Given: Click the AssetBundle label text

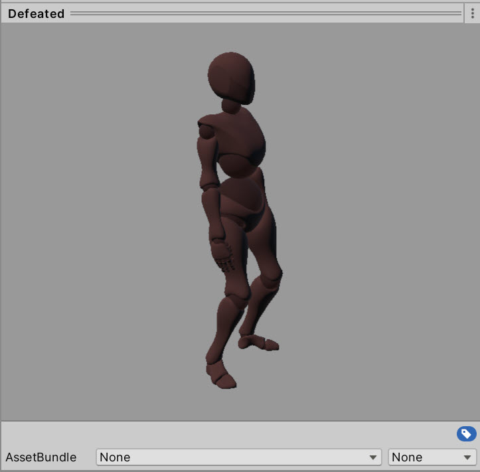Looking at the screenshot, I should tap(41, 457).
